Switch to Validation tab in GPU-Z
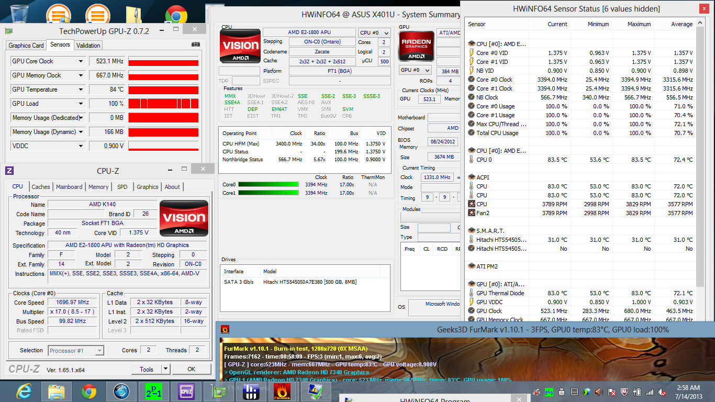This screenshot has height=402, width=715. click(x=88, y=46)
